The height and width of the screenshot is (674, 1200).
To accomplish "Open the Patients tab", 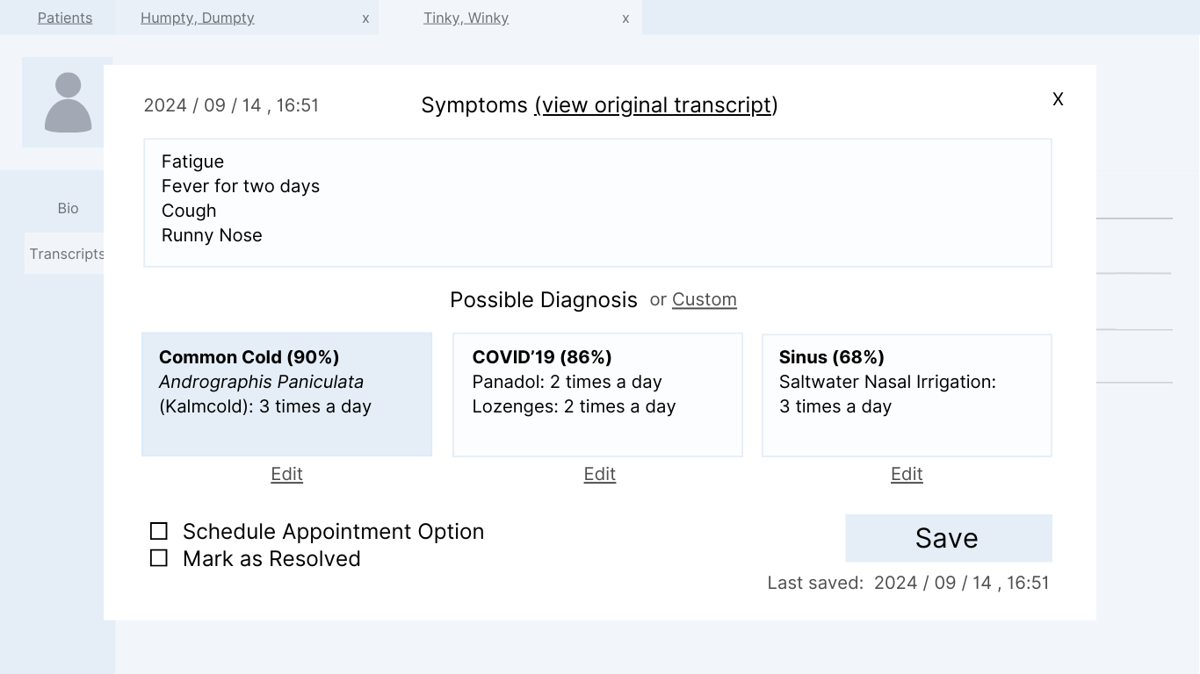I will click(65, 18).
